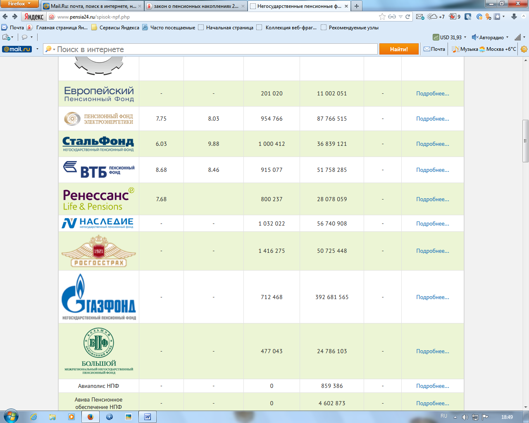Go back with the browser back arrow

click(x=5, y=17)
